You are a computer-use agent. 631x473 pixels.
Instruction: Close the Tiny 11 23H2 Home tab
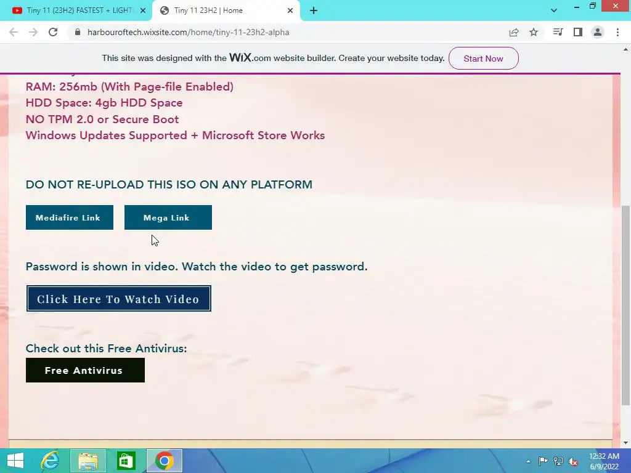click(290, 10)
